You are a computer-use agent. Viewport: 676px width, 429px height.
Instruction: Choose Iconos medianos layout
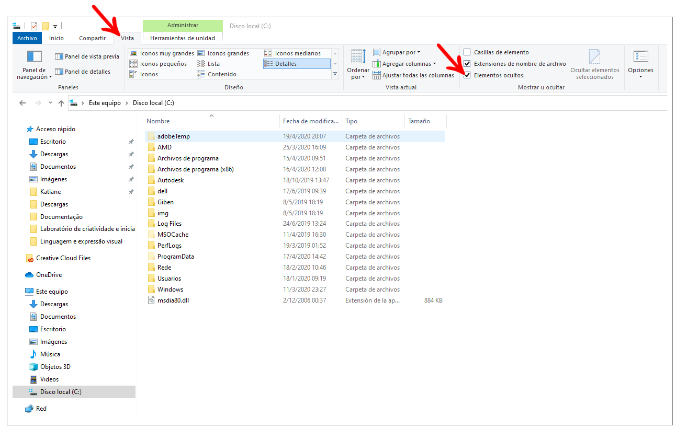click(x=292, y=53)
